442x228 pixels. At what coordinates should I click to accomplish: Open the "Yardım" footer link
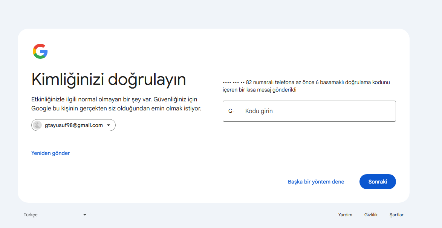coord(345,215)
